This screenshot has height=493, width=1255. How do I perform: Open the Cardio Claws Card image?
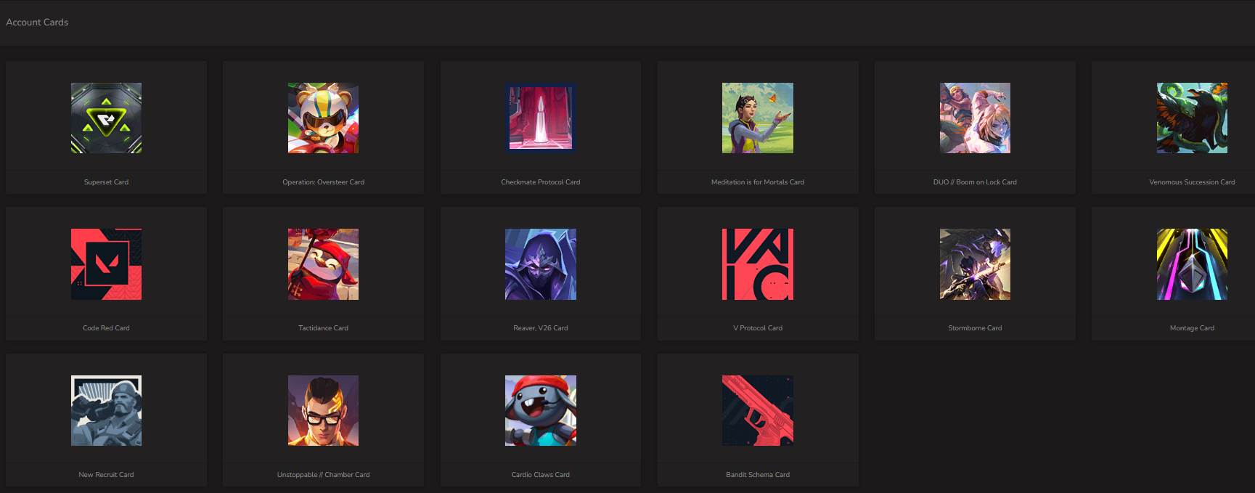pos(541,410)
